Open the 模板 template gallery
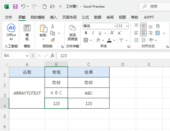The height and width of the screenshot is (131, 170). [x=27, y=33]
